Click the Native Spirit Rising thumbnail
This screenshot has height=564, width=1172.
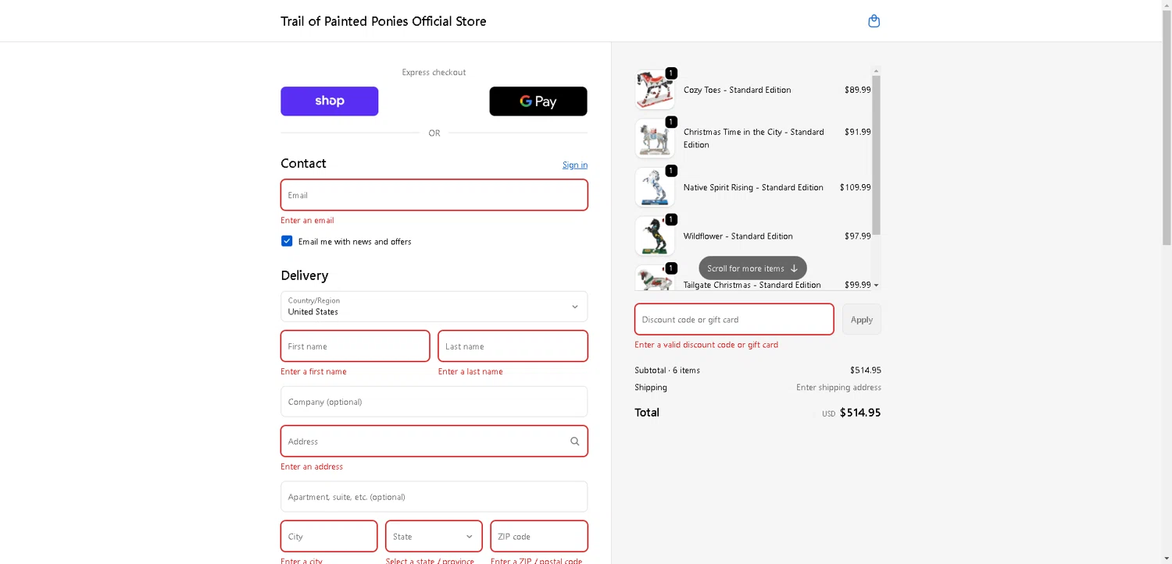(x=655, y=187)
